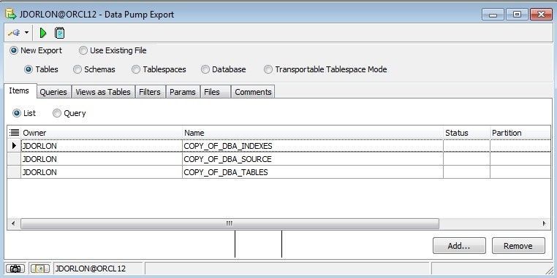This screenshot has height=278, width=557.
Task: Click JDORLON@ORCL12 in the status bar
Action: click(91, 269)
